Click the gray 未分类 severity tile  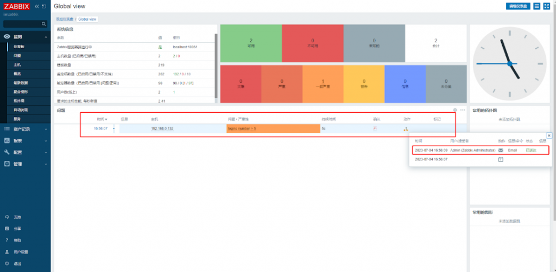446,84
